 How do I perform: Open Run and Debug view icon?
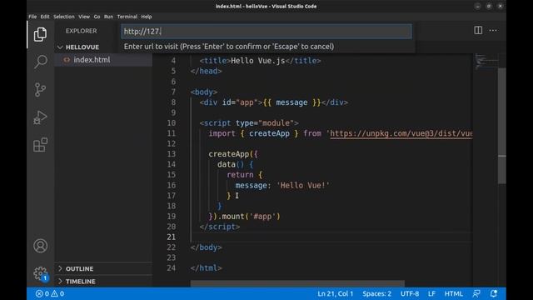click(x=40, y=117)
